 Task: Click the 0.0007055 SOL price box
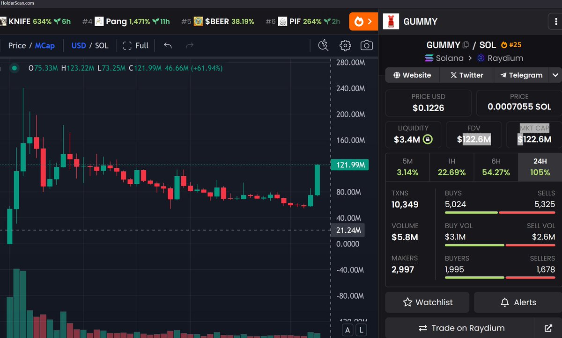pyautogui.click(x=519, y=103)
